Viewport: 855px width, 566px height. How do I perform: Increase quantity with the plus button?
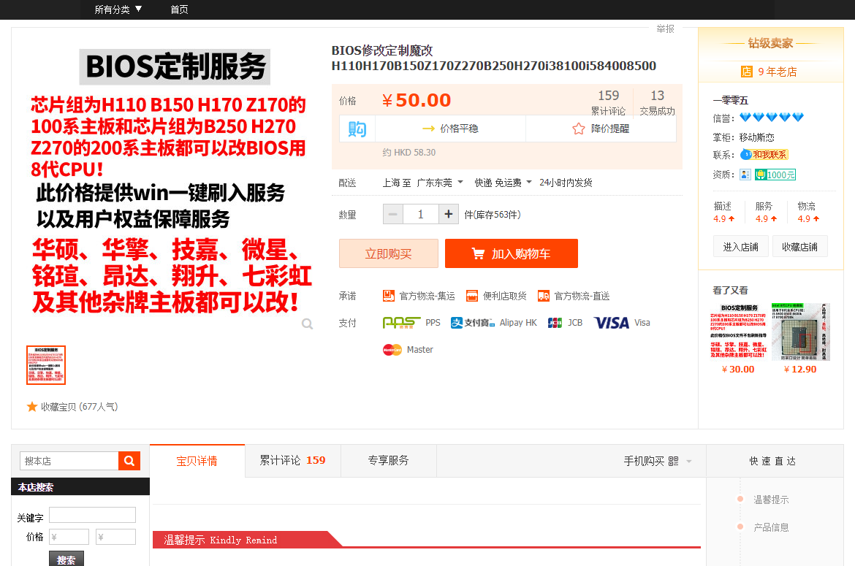448,214
